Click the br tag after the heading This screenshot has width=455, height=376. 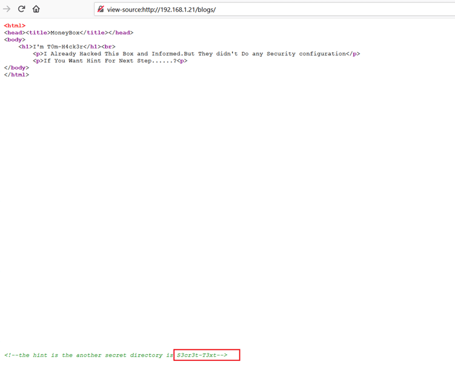click(x=108, y=47)
